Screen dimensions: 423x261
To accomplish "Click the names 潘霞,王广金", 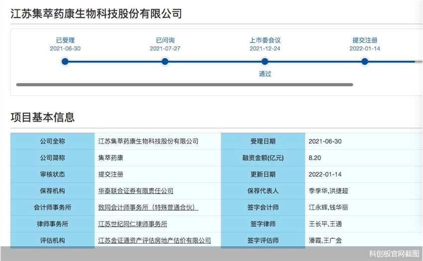I will click(325, 241).
